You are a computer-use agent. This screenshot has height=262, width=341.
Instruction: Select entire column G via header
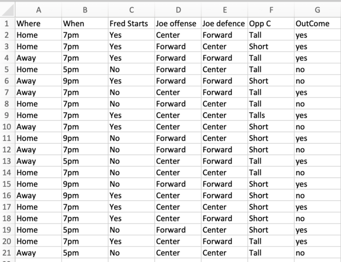coord(317,9)
